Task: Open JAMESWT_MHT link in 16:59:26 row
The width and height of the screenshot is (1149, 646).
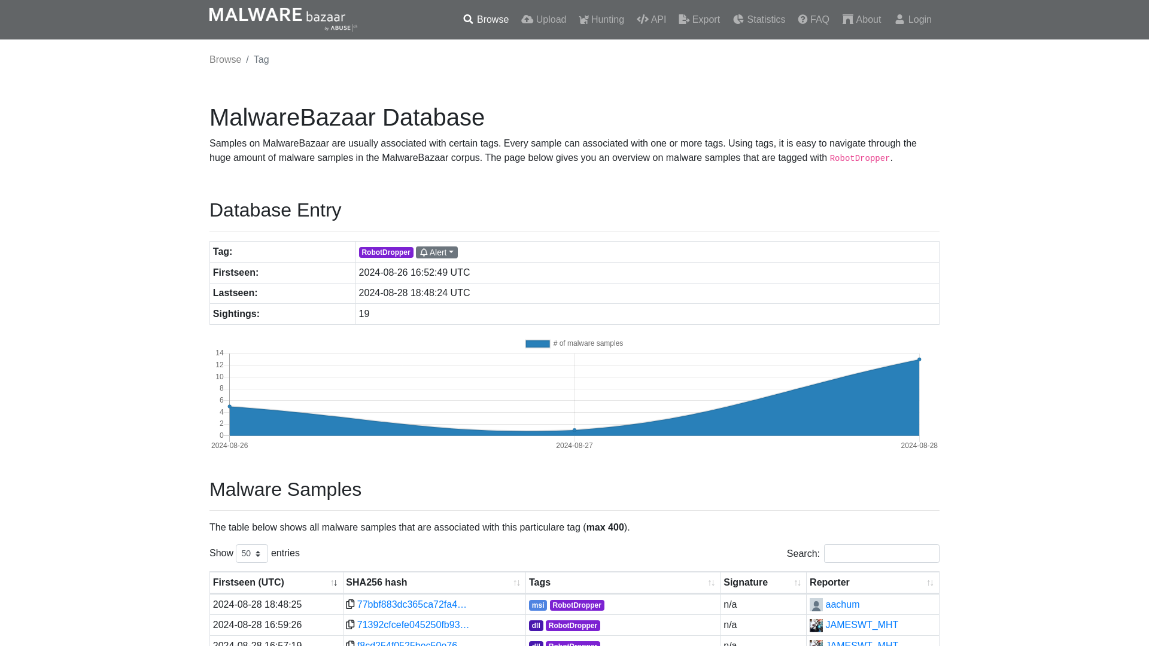Action: (862, 624)
